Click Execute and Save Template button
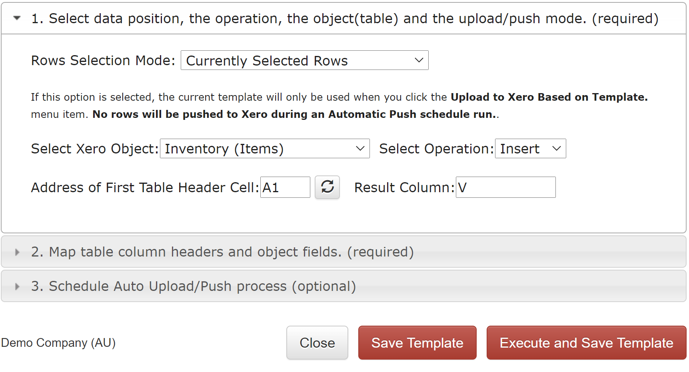 pyautogui.click(x=586, y=343)
